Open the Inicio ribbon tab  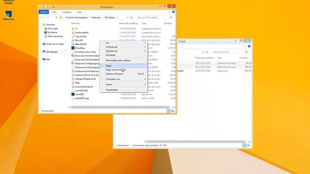[54, 12]
